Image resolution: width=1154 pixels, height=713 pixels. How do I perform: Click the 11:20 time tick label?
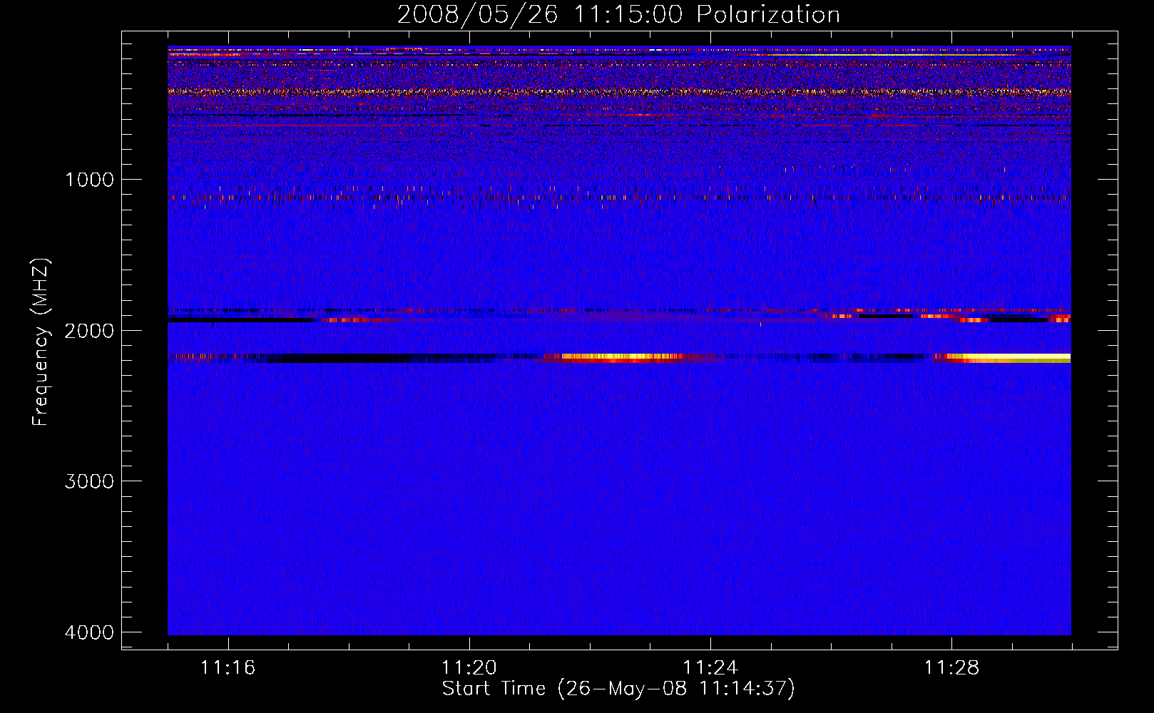coord(469,668)
